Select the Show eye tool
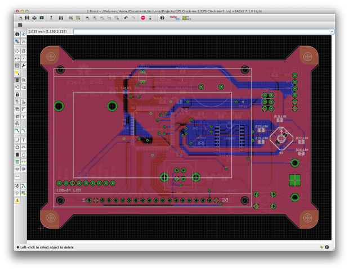Screen dimensions: 349x270 24,34
